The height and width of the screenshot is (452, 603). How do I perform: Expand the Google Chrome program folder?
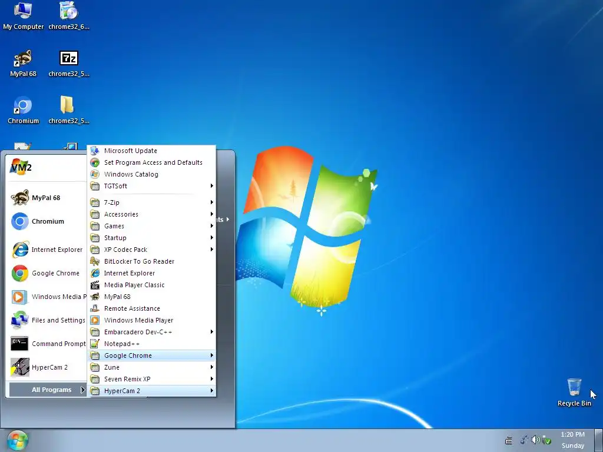(x=151, y=355)
